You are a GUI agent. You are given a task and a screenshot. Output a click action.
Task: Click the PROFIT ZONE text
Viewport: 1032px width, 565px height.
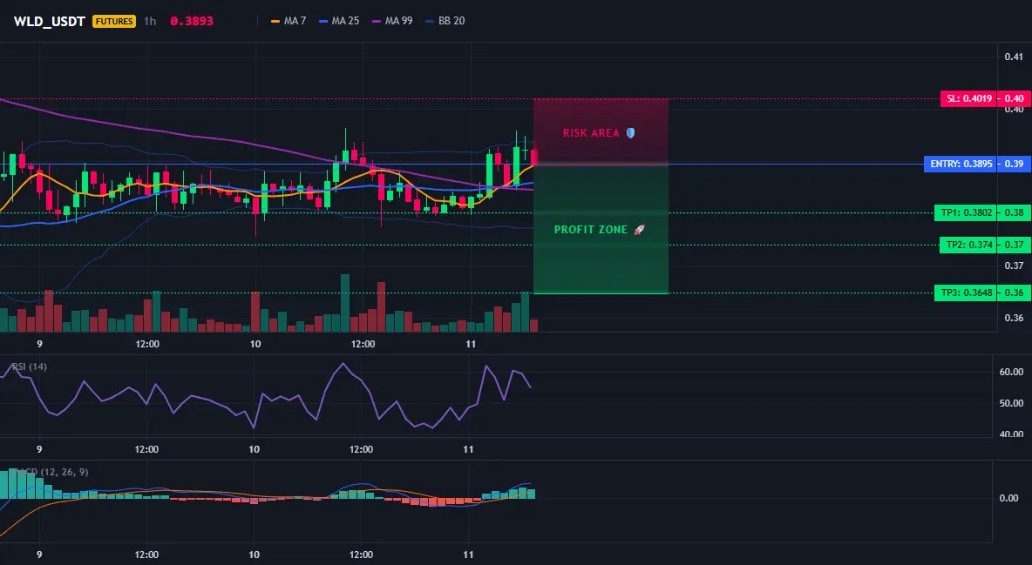590,230
